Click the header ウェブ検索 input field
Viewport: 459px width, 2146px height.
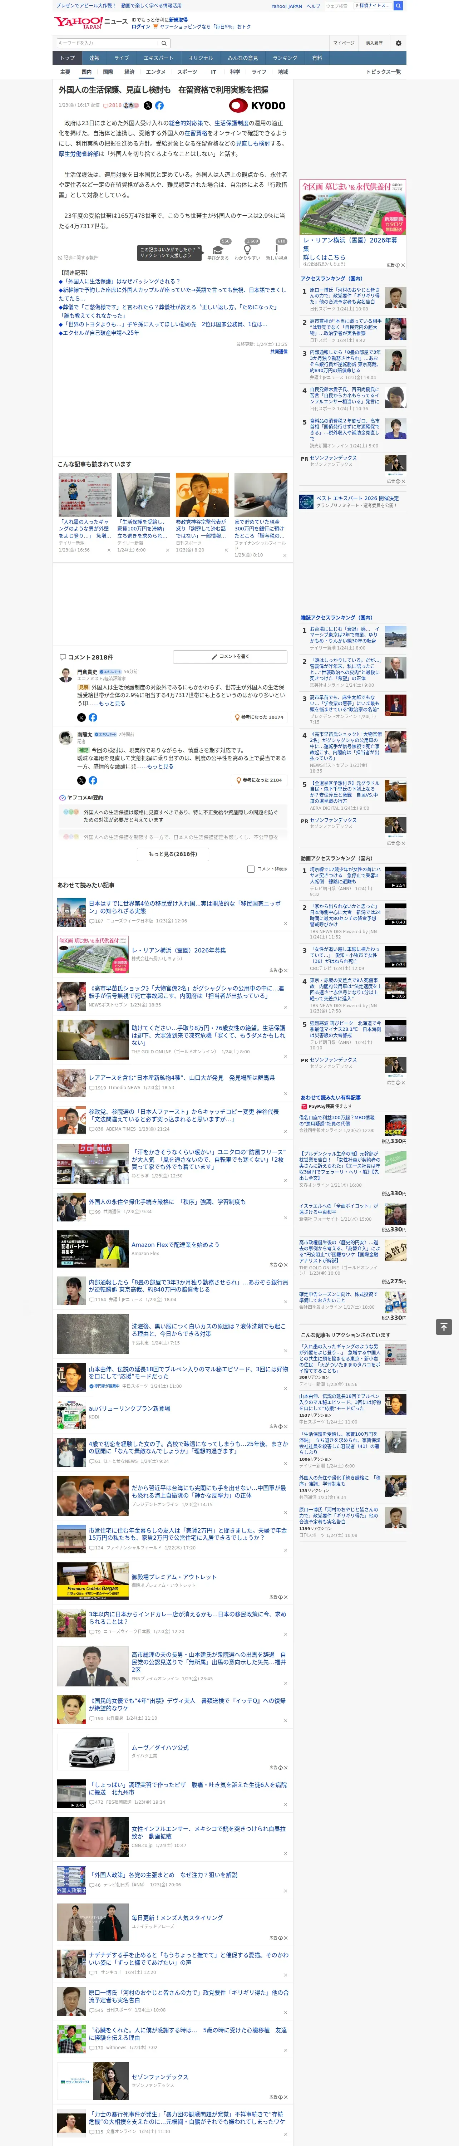pos(339,6)
